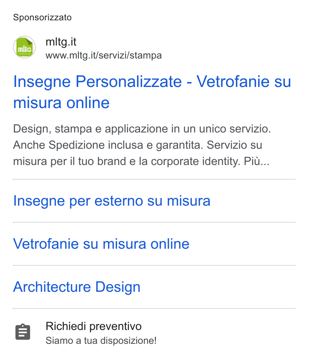Click the word 'Personalizzate' in the headline
309x356 pixels.
[x=128, y=81]
